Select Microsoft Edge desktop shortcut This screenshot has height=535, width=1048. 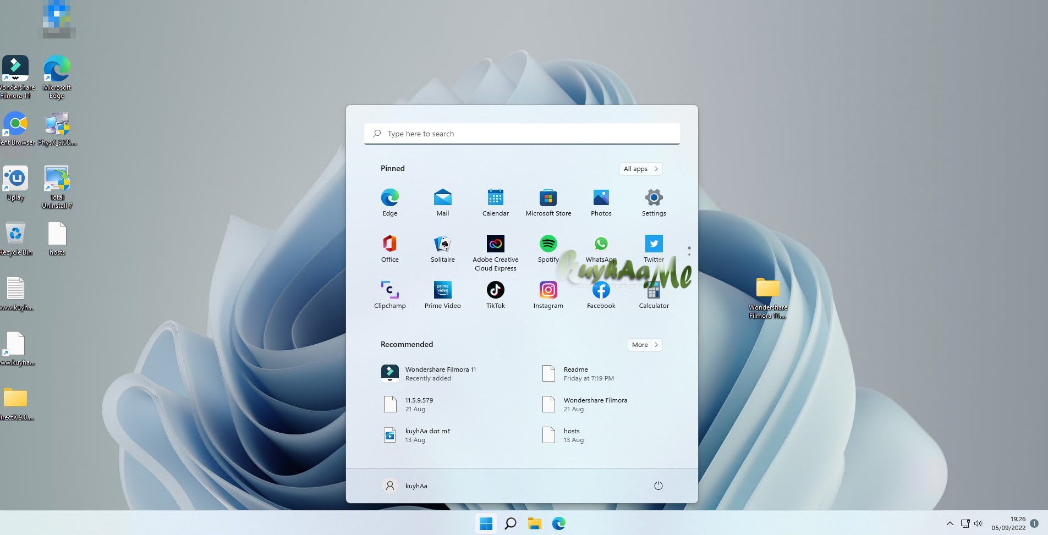point(57,77)
